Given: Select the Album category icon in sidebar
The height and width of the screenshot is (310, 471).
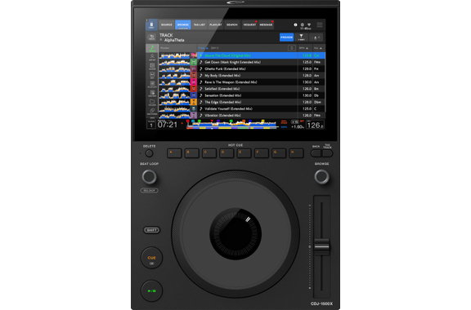Looking at the screenshot, I should (x=152, y=67).
